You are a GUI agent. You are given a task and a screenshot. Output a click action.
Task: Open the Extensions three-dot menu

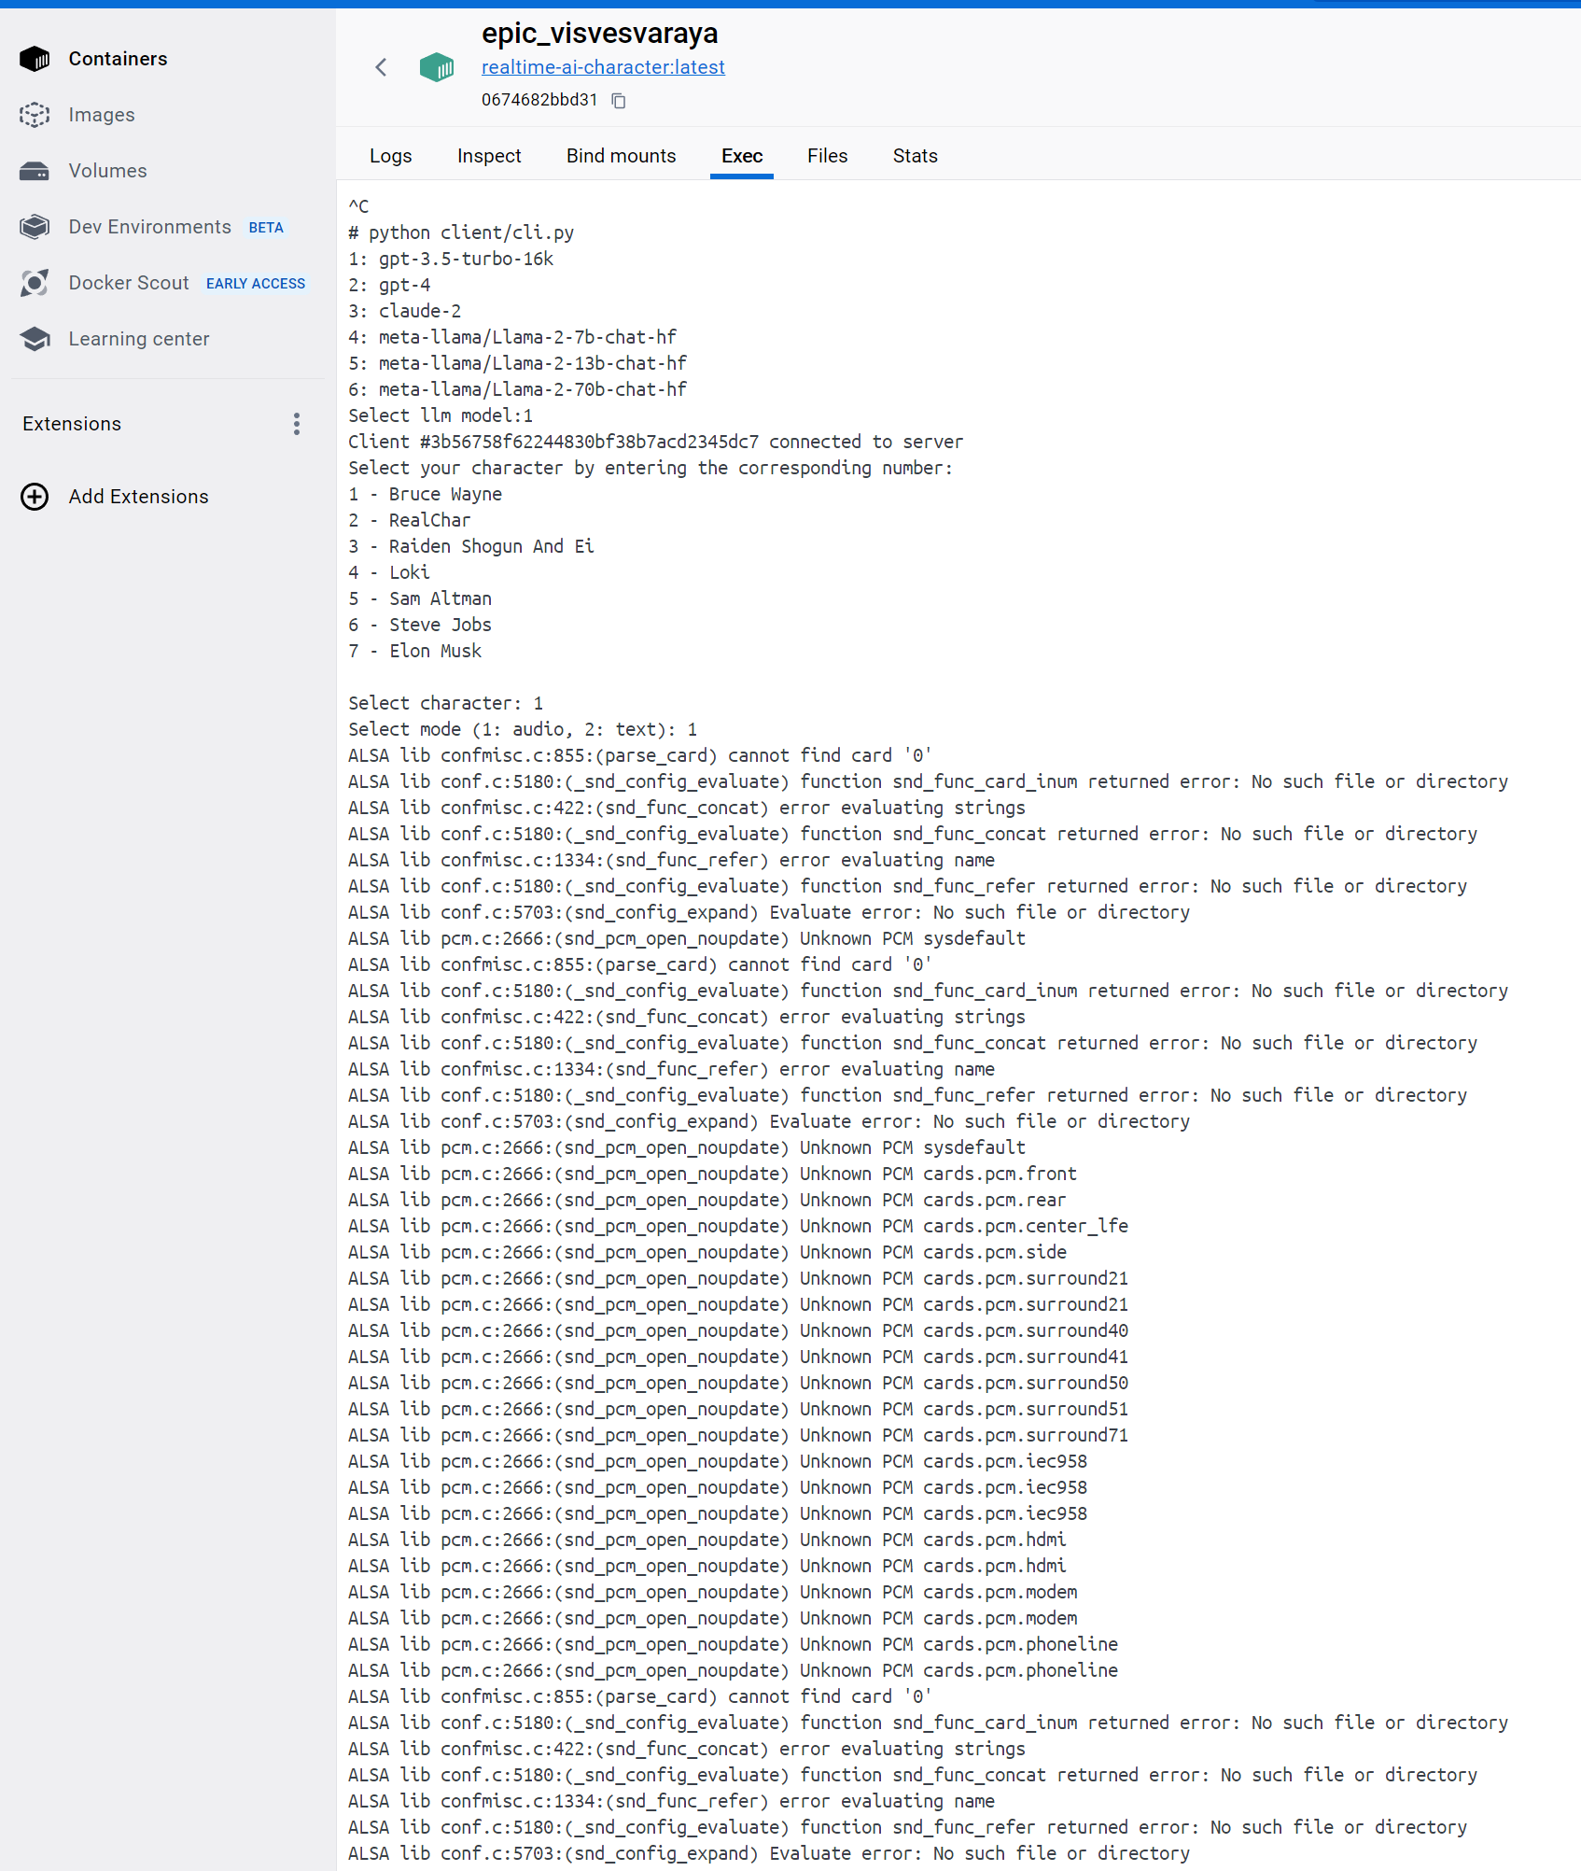[x=296, y=425]
